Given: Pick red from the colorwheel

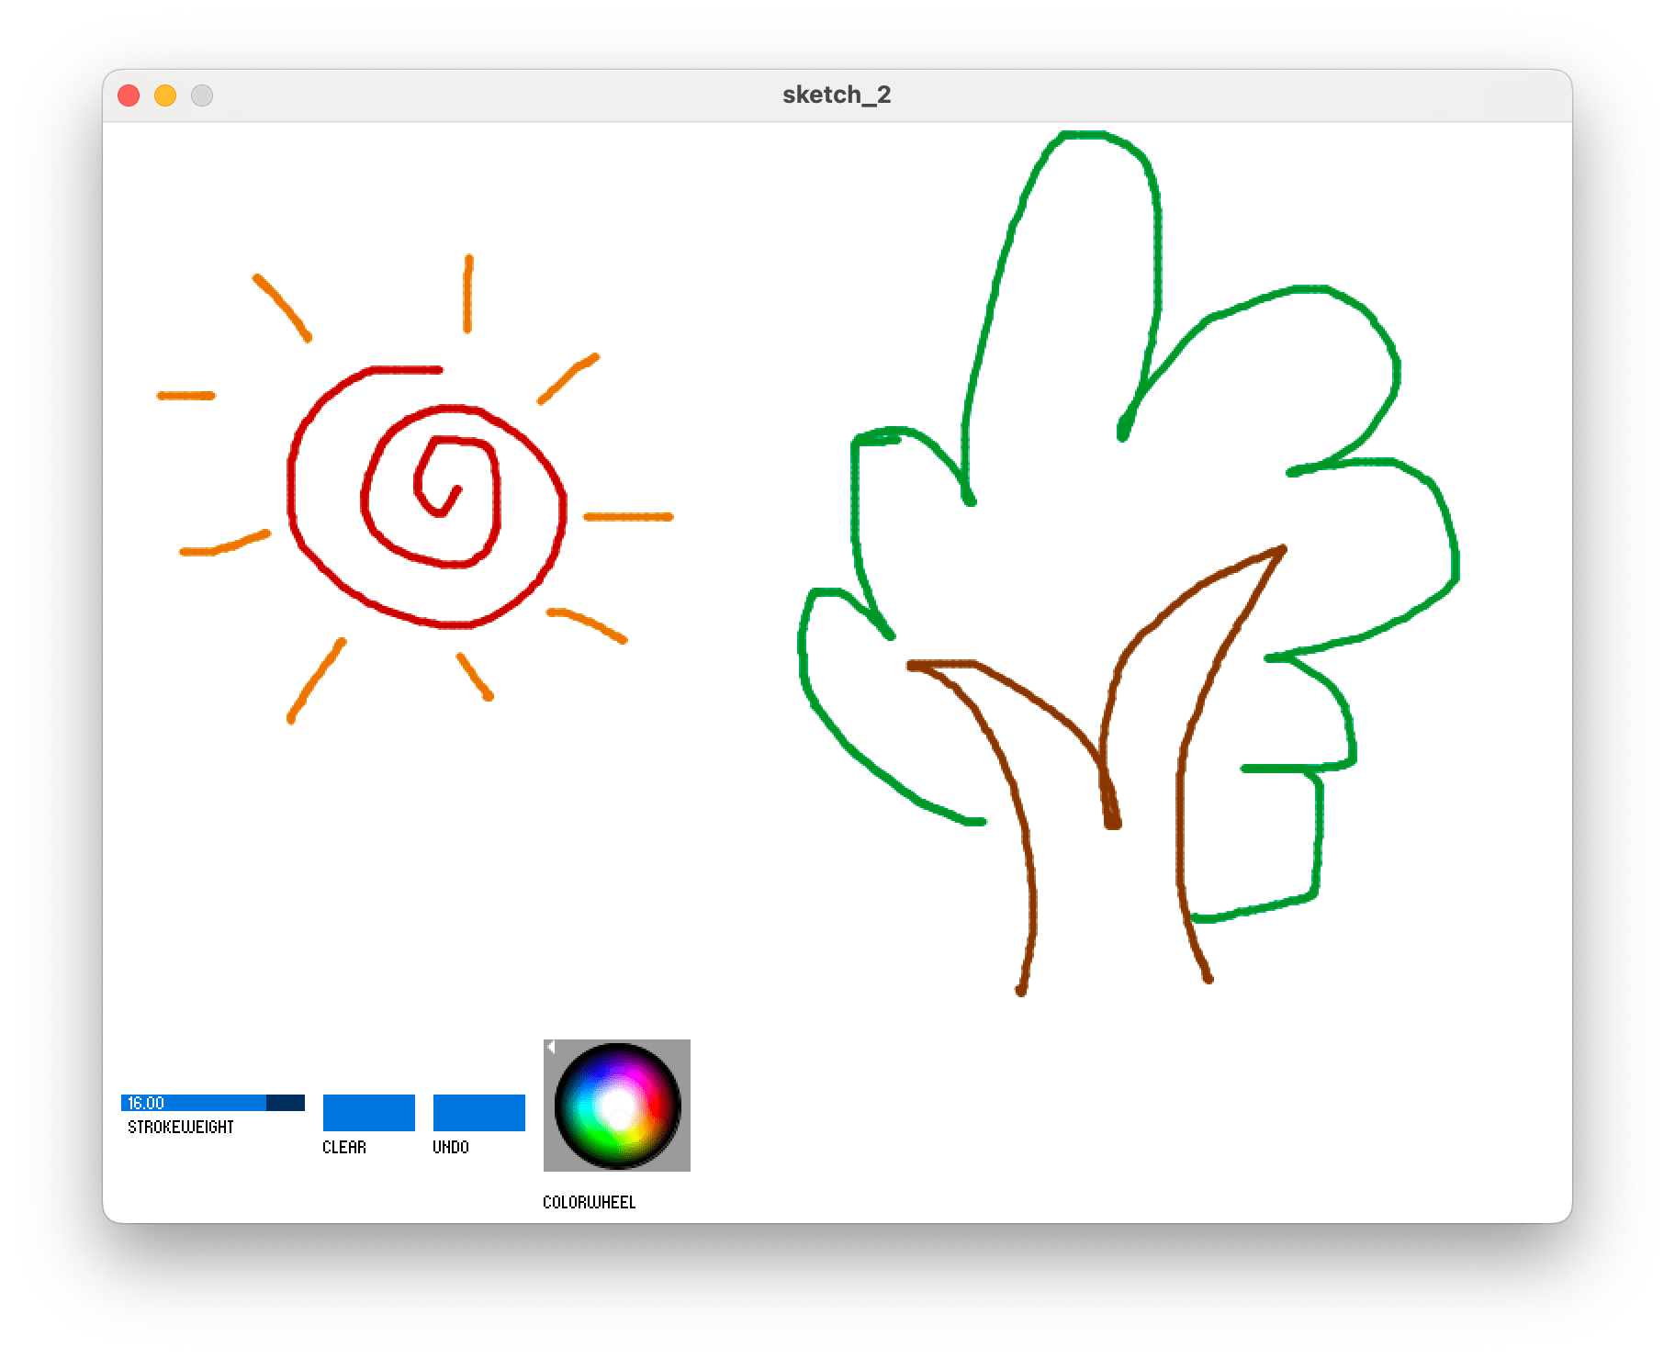Looking at the screenshot, I should point(655,1104).
